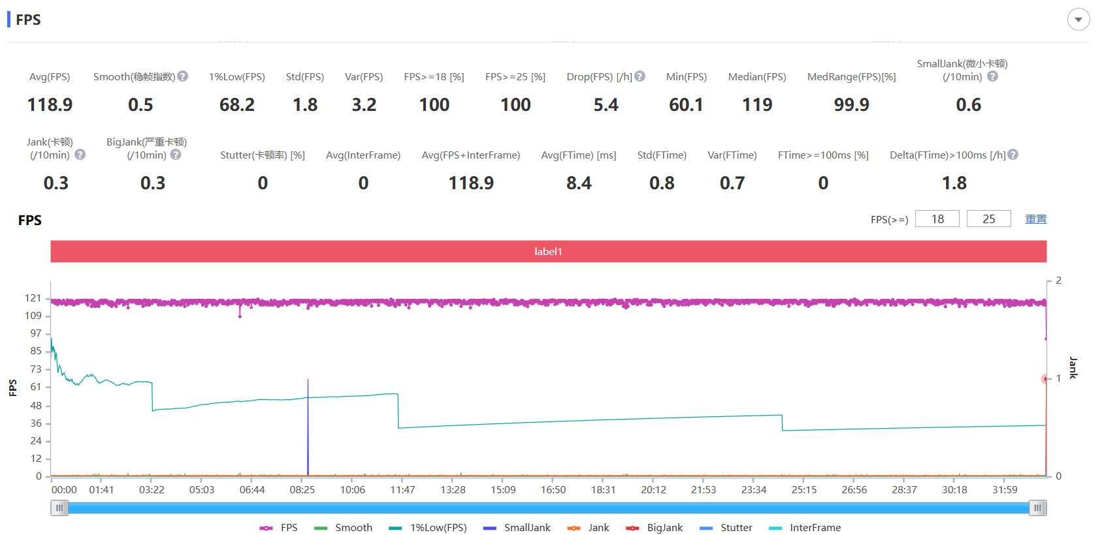
Task: Click the left handle of time range slider
Action: [59, 508]
